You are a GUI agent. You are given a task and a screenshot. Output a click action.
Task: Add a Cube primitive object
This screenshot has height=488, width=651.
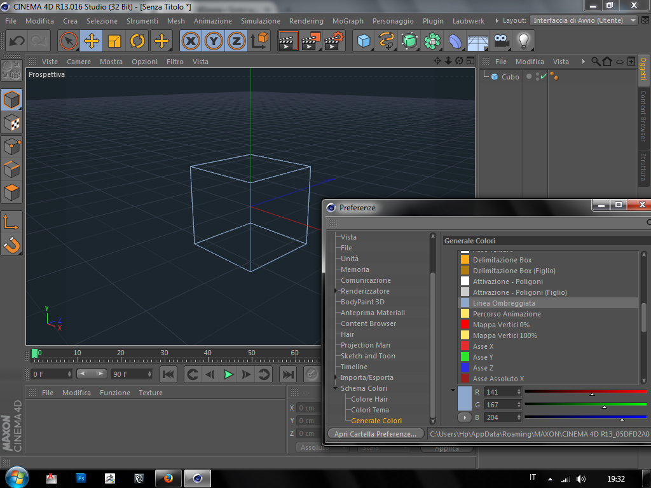click(364, 41)
